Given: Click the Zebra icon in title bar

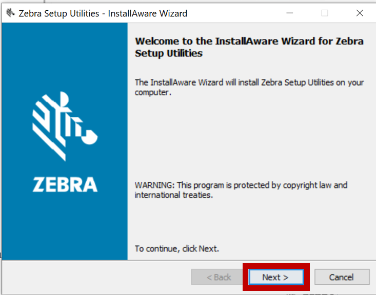Looking at the screenshot, I should (10, 13).
